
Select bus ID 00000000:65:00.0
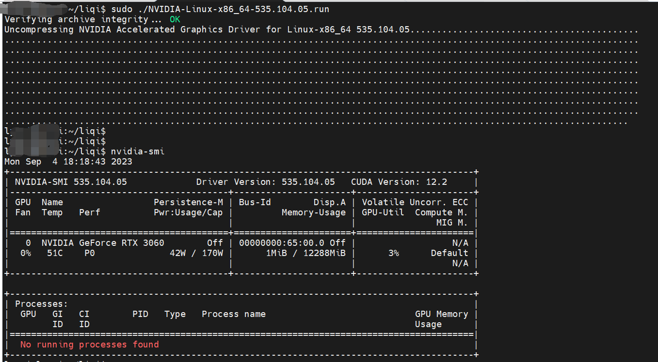pos(282,243)
